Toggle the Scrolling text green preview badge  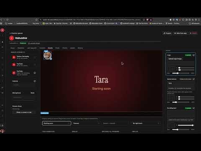pyautogui.click(x=188, y=108)
